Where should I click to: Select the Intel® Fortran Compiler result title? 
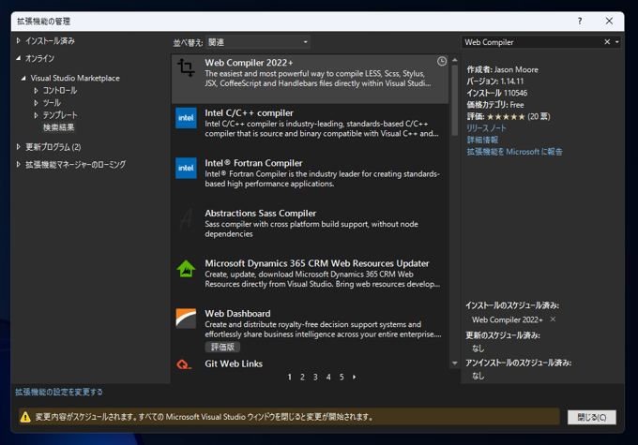coord(253,163)
